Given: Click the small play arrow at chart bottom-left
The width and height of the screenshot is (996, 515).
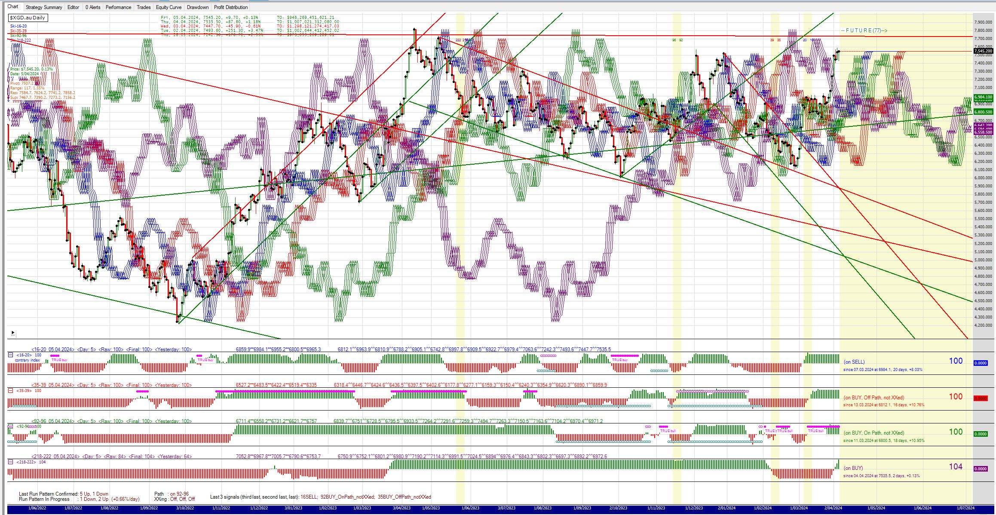Looking at the screenshot, I should (13, 333).
